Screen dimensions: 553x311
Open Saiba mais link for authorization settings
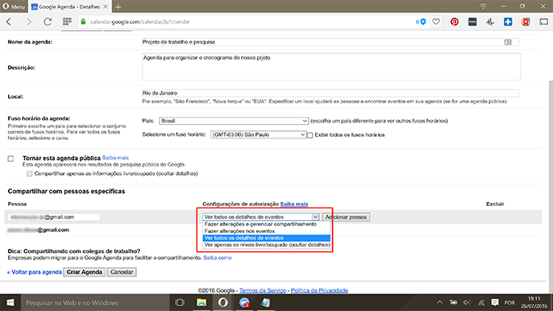[294, 204]
